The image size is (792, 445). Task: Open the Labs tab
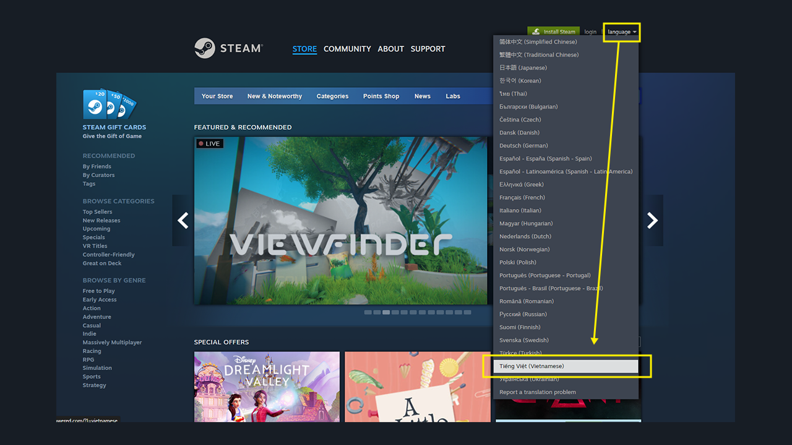coord(453,96)
